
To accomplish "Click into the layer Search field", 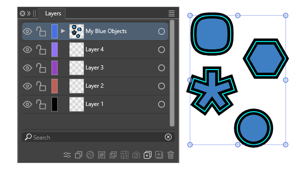I will pos(98,137).
